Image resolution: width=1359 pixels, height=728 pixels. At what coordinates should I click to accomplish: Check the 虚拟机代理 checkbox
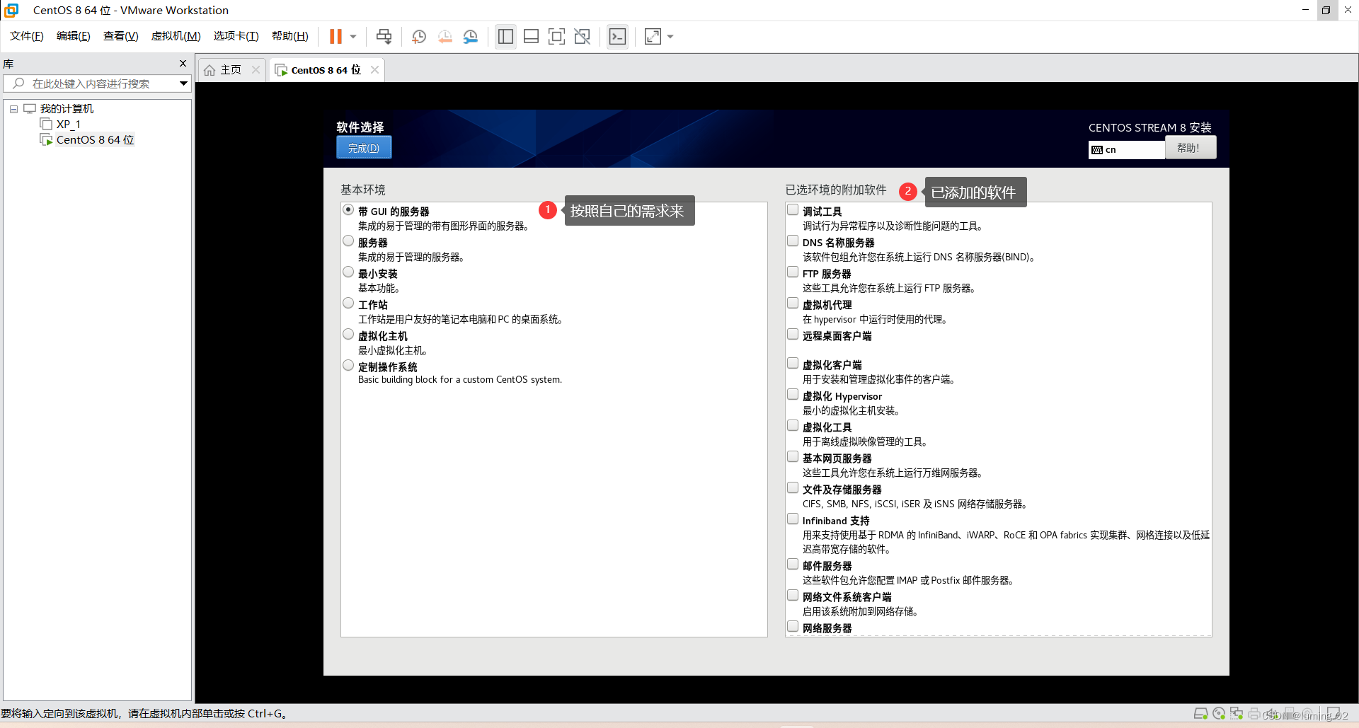(x=793, y=303)
